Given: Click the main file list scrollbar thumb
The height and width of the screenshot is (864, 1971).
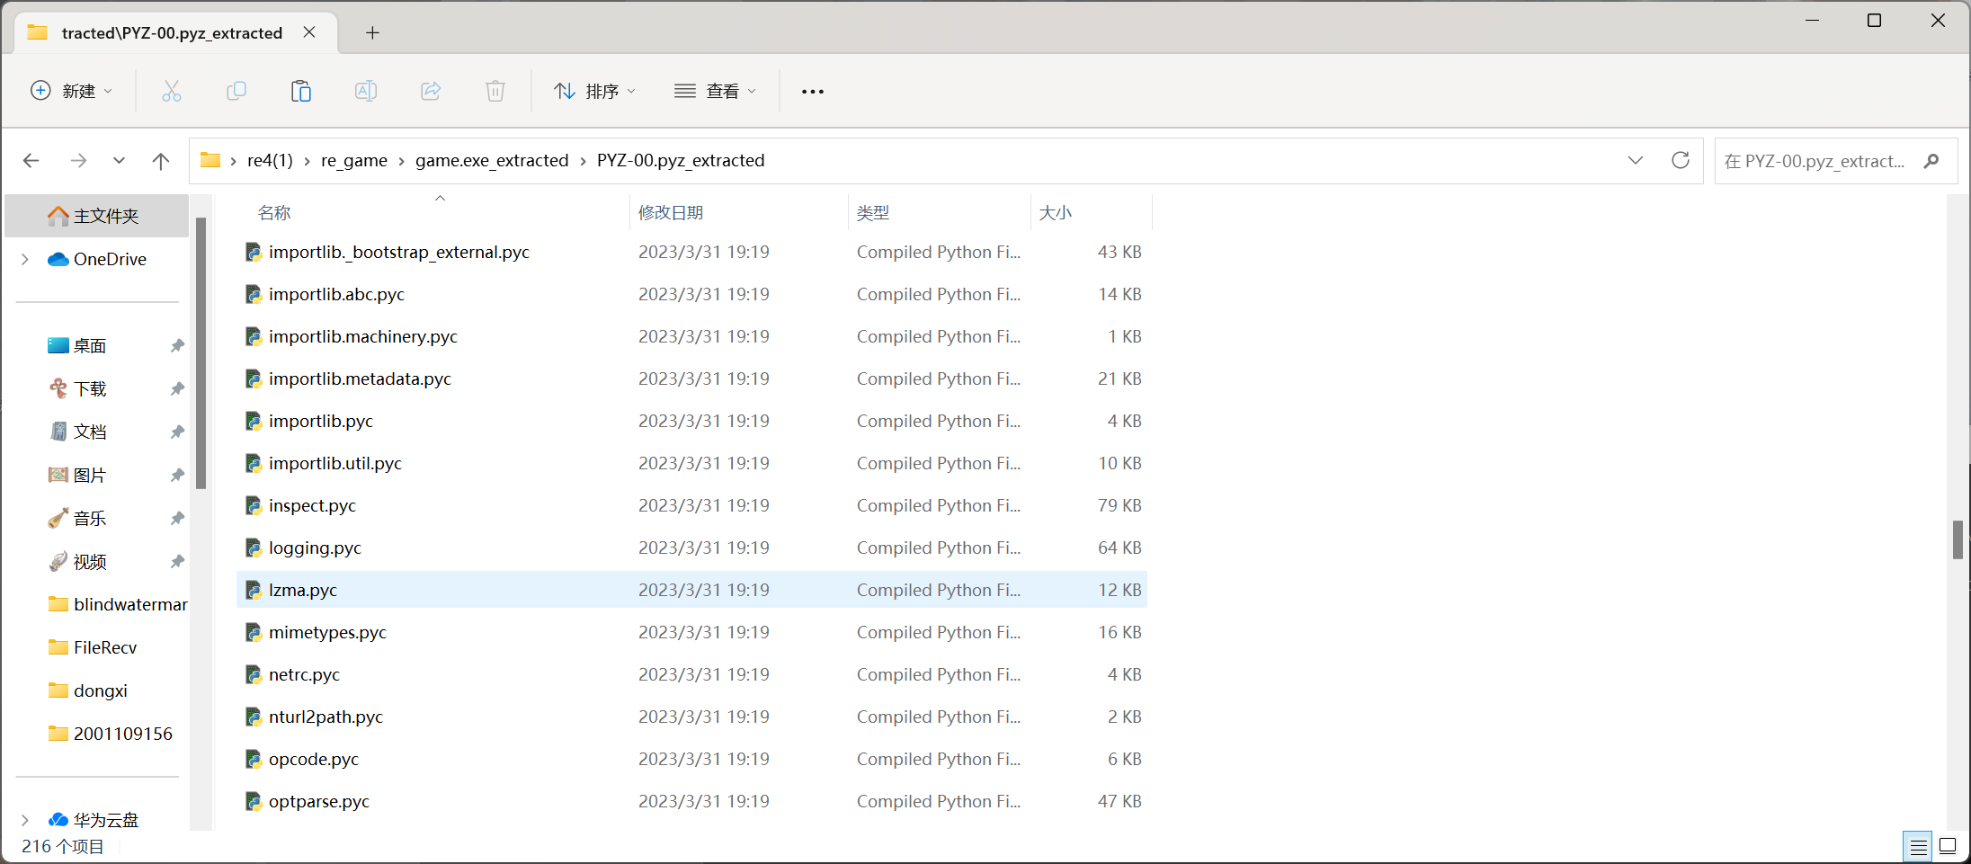Looking at the screenshot, I should click(x=1958, y=539).
